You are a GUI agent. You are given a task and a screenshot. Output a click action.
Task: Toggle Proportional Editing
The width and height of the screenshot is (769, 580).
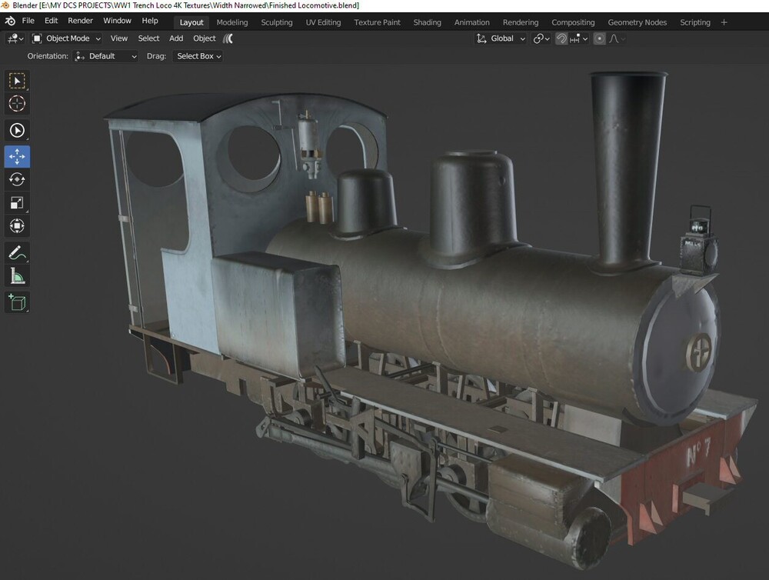click(599, 38)
